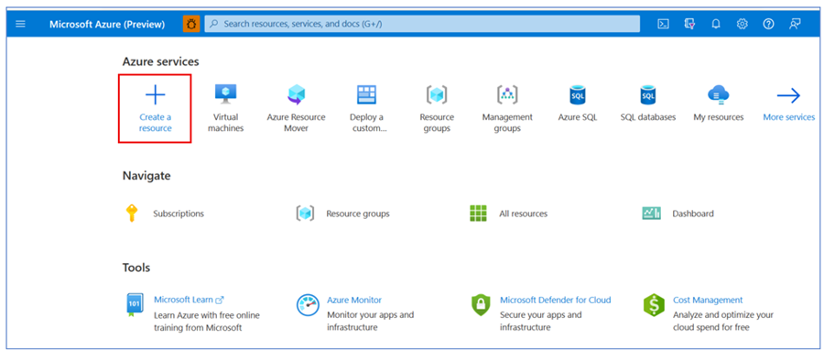This screenshot has width=824, height=350.
Task: Open the notifications bell
Action: coord(716,24)
